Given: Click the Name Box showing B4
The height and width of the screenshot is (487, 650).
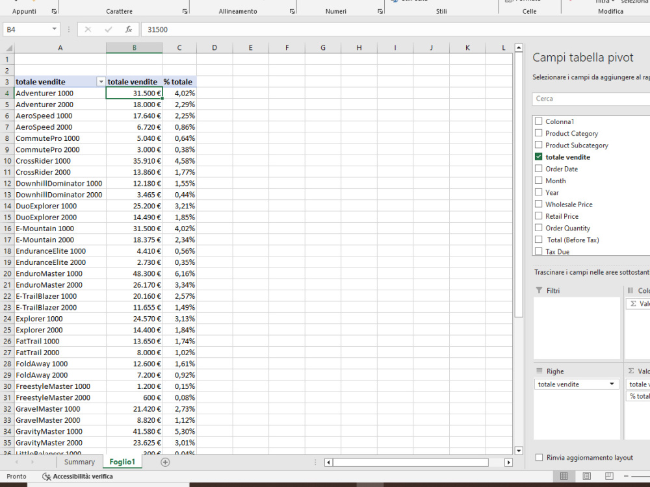Looking at the screenshot, I should pyautogui.click(x=27, y=29).
